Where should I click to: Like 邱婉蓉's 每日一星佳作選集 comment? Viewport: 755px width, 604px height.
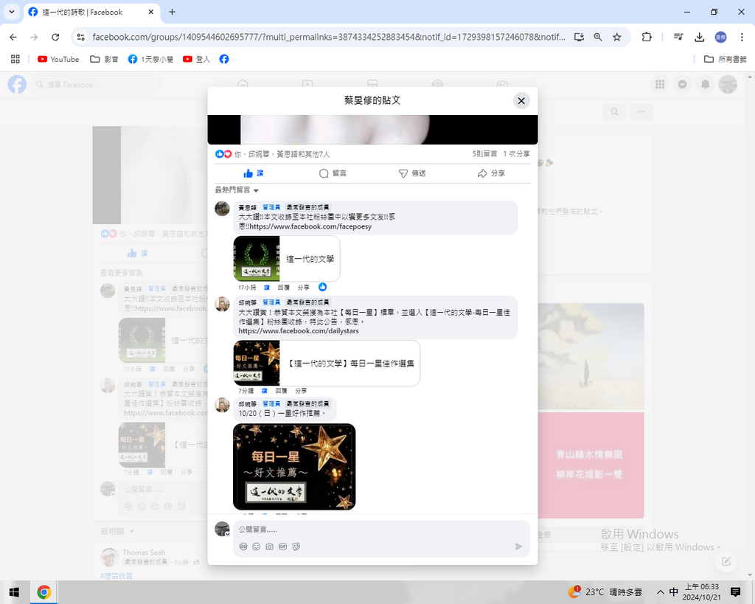coord(266,391)
